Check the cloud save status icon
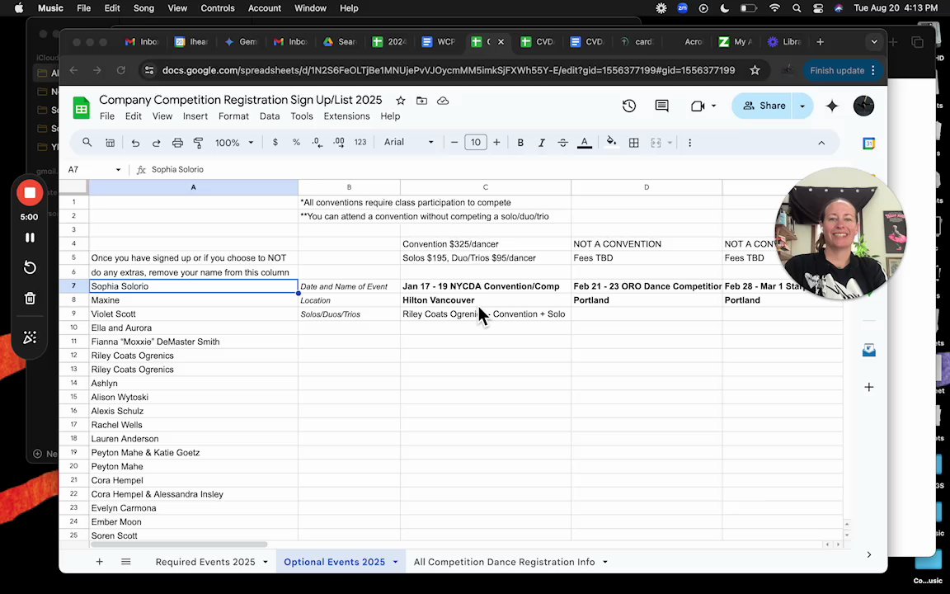 click(443, 101)
